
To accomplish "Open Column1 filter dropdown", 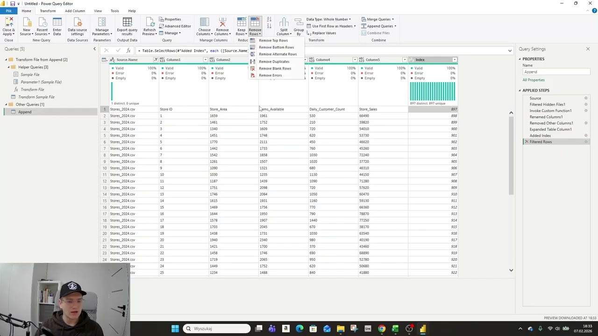I will [205, 60].
